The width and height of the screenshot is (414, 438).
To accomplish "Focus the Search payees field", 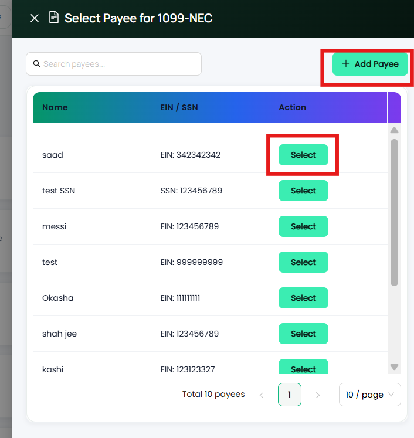I will (x=114, y=64).
